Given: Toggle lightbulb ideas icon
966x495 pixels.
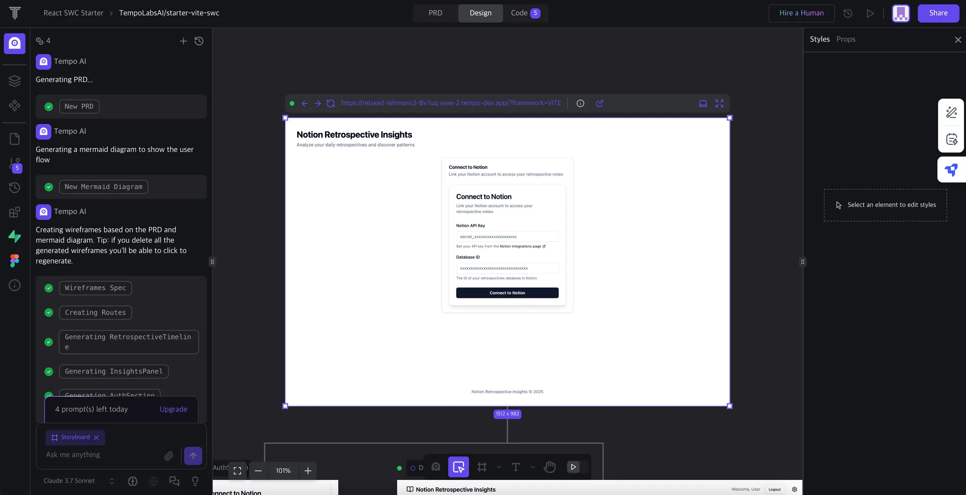Looking at the screenshot, I should point(195,481).
